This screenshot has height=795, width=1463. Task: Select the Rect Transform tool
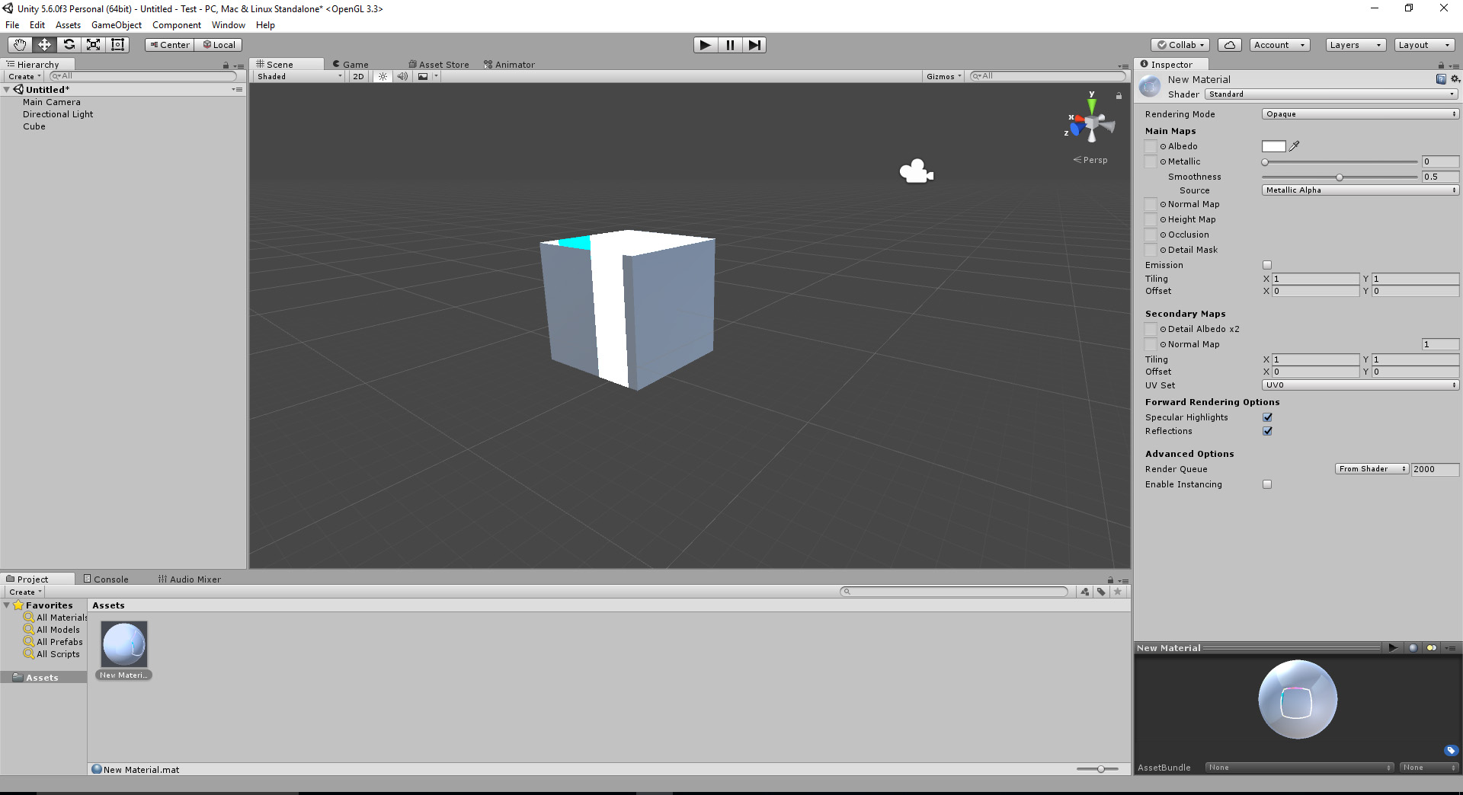click(x=117, y=45)
